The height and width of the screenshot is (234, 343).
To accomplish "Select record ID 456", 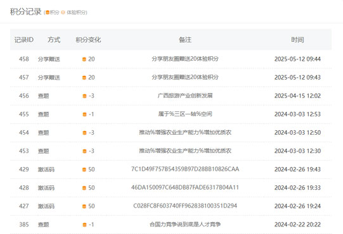I will coord(24,95).
